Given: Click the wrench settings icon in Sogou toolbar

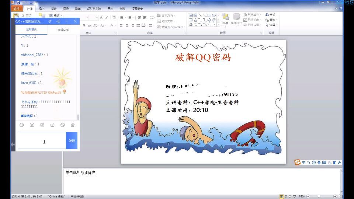Looking at the screenshot, I should [x=339, y=163].
